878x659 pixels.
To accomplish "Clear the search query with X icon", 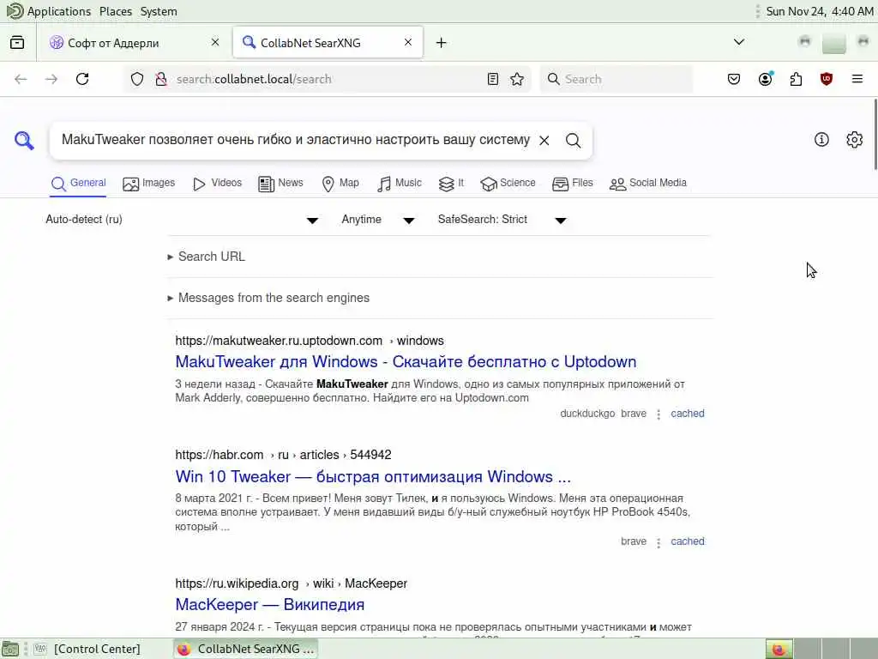I will pyautogui.click(x=544, y=141).
